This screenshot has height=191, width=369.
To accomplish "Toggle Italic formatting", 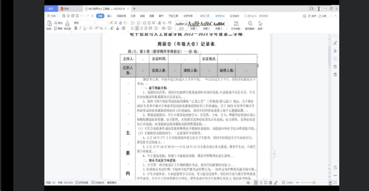I will [x=80, y=28].
